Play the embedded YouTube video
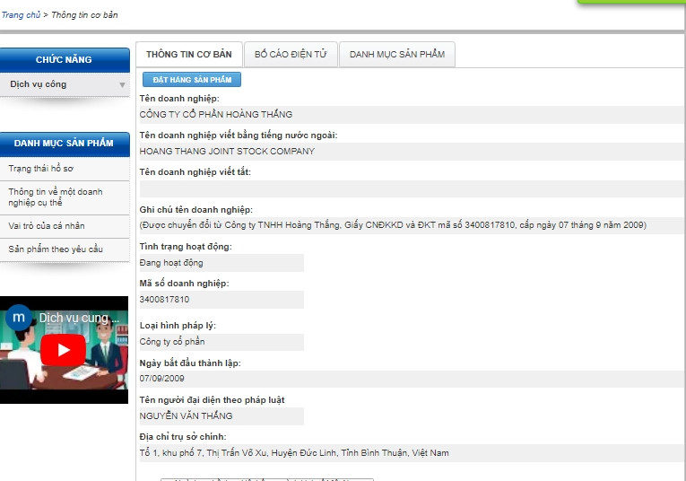This screenshot has height=481, width=686. tap(64, 349)
